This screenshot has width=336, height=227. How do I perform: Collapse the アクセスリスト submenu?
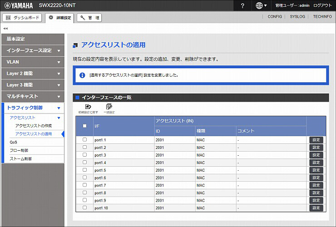35,118
